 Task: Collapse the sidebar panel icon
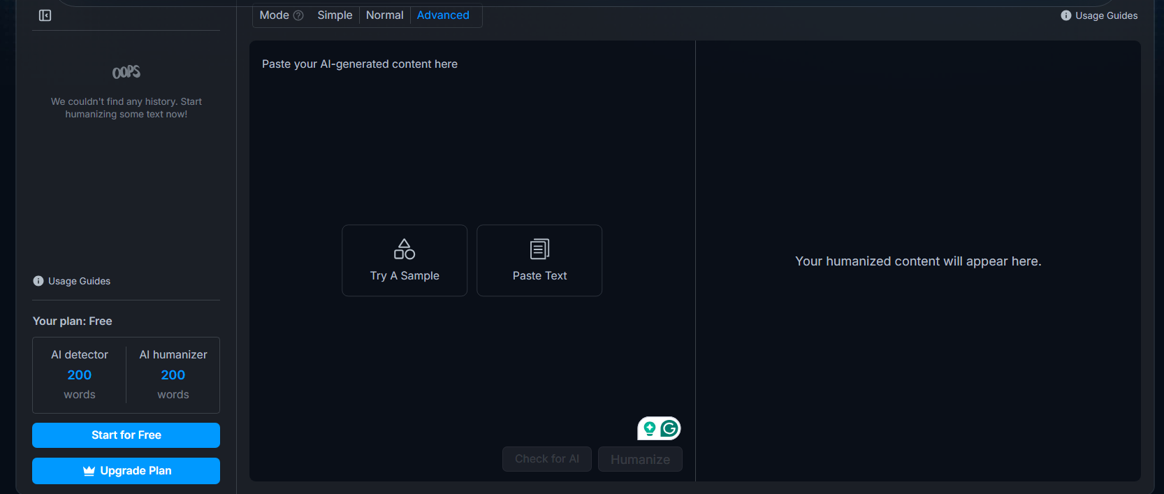click(45, 15)
